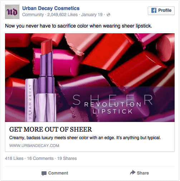Click the ad description about creamy luxury
The width and height of the screenshot is (180, 181).
click(85, 138)
